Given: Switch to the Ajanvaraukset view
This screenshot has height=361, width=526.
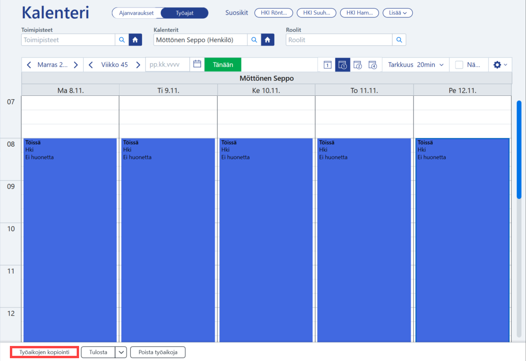Looking at the screenshot, I should (x=136, y=13).
